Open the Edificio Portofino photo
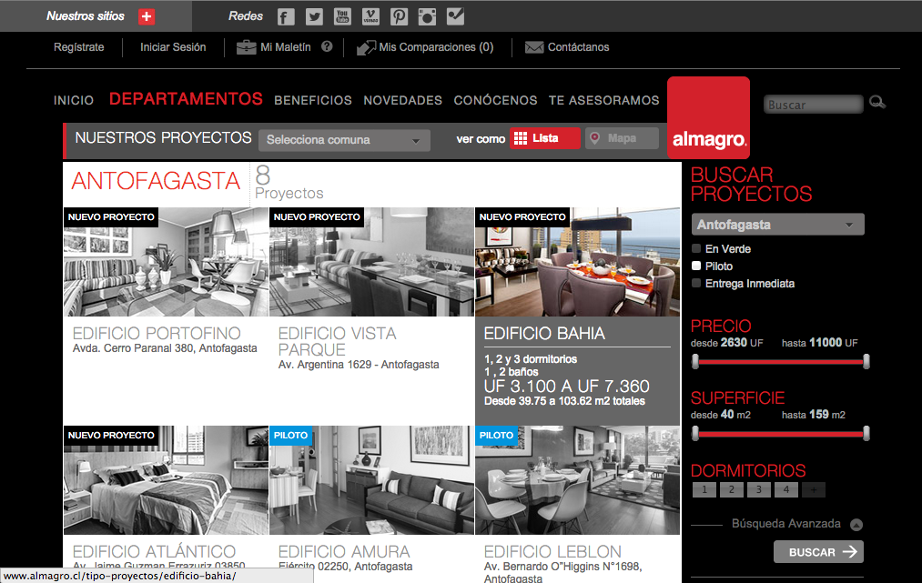 [166, 262]
